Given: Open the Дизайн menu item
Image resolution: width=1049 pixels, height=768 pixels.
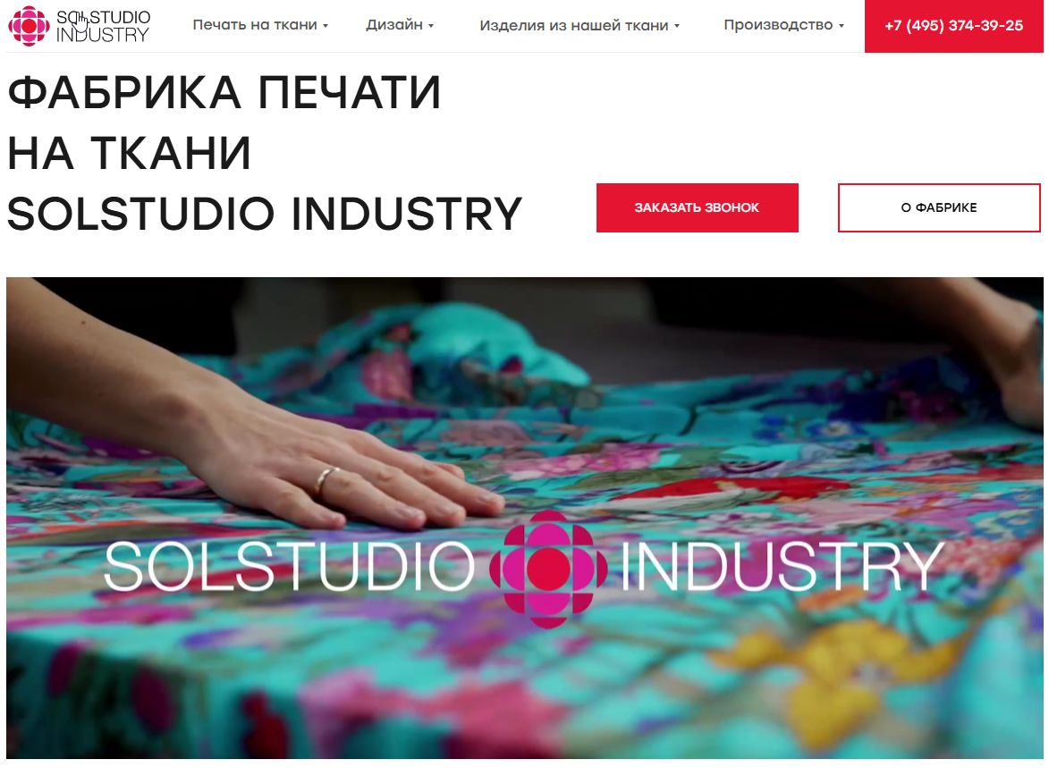Looking at the screenshot, I should pos(394,25).
